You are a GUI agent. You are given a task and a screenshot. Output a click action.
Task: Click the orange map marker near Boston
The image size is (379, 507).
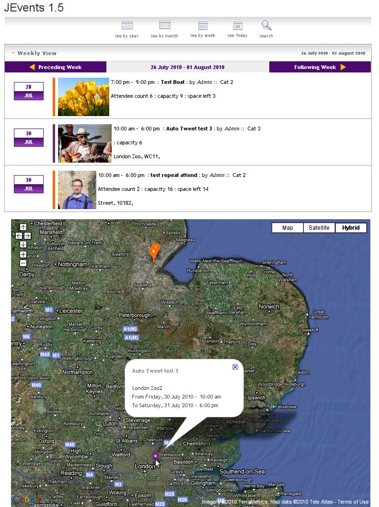pyautogui.click(x=154, y=252)
